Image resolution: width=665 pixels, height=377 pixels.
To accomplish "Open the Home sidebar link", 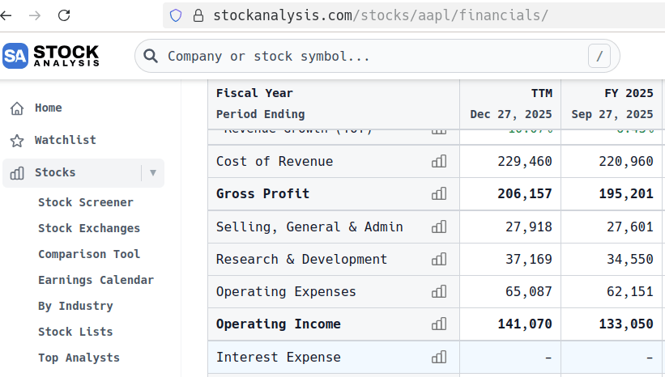I will pyautogui.click(x=49, y=108).
